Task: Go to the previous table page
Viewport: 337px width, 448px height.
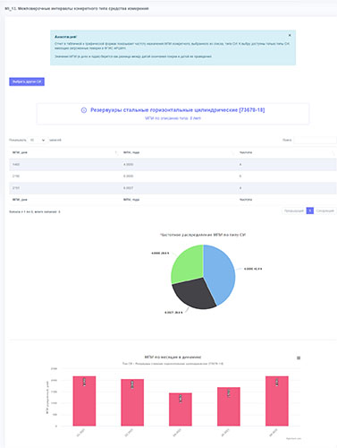Action: coord(294,211)
